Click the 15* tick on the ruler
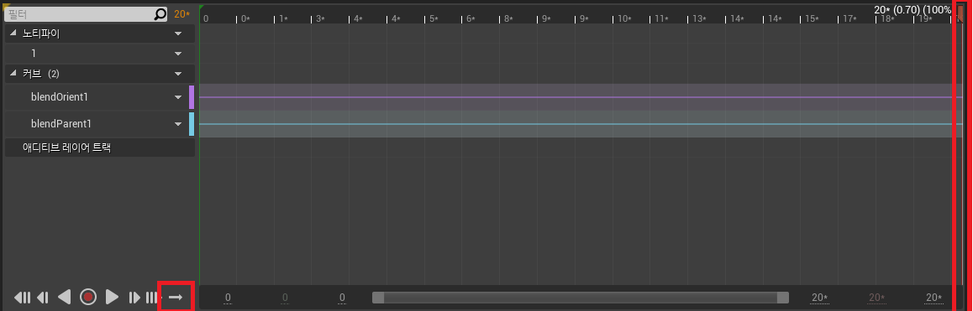This screenshot has width=973, height=311. pyautogui.click(x=813, y=18)
